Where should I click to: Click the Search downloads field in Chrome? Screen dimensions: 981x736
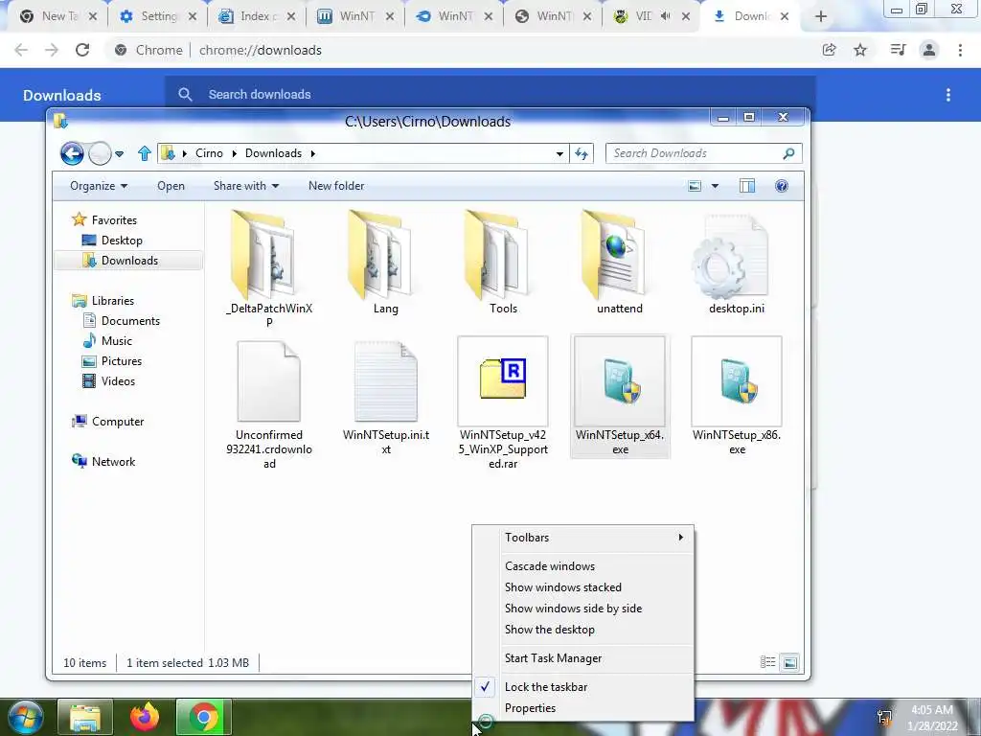point(490,95)
